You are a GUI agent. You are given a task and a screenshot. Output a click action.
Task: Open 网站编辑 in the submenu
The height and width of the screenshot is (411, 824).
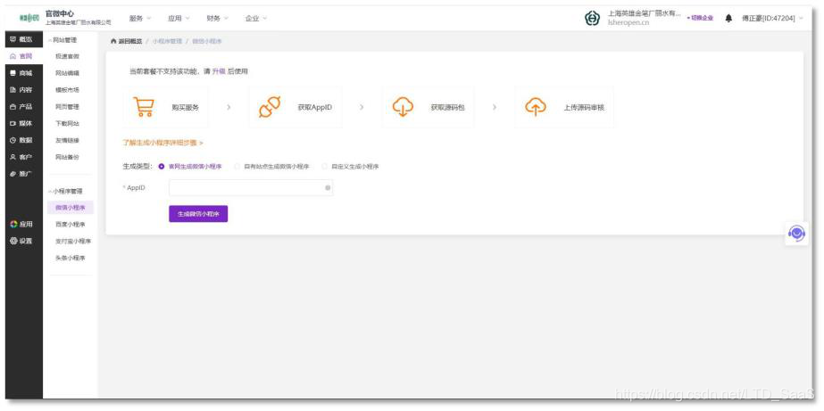point(67,73)
